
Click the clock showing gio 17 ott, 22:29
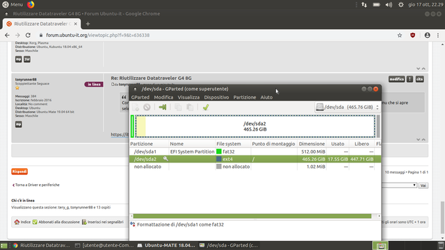[x=426, y=5]
